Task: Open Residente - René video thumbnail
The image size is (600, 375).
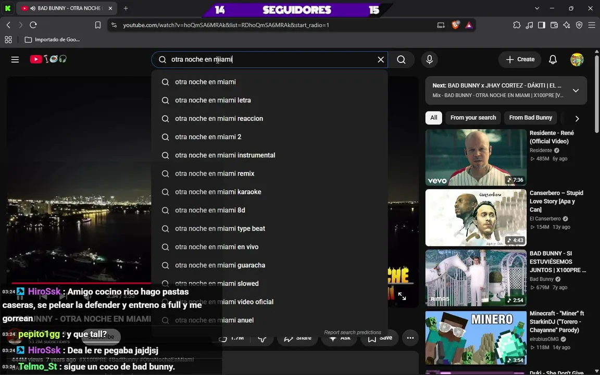Action: coord(476,158)
